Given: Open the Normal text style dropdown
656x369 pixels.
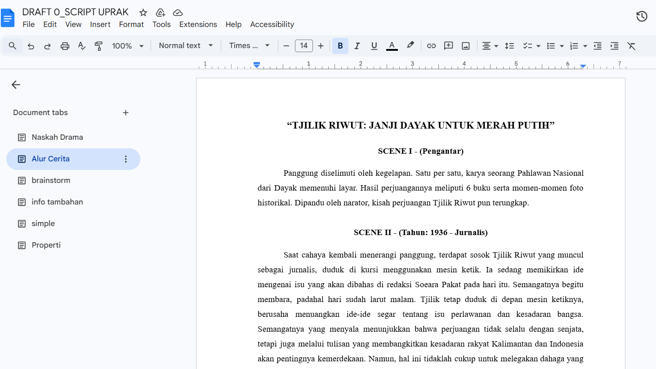Looking at the screenshot, I should tap(186, 45).
